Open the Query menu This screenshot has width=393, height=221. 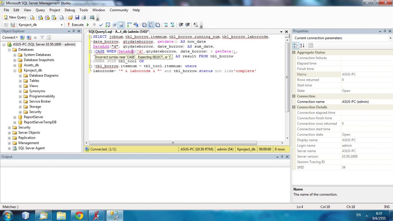pos(40,10)
